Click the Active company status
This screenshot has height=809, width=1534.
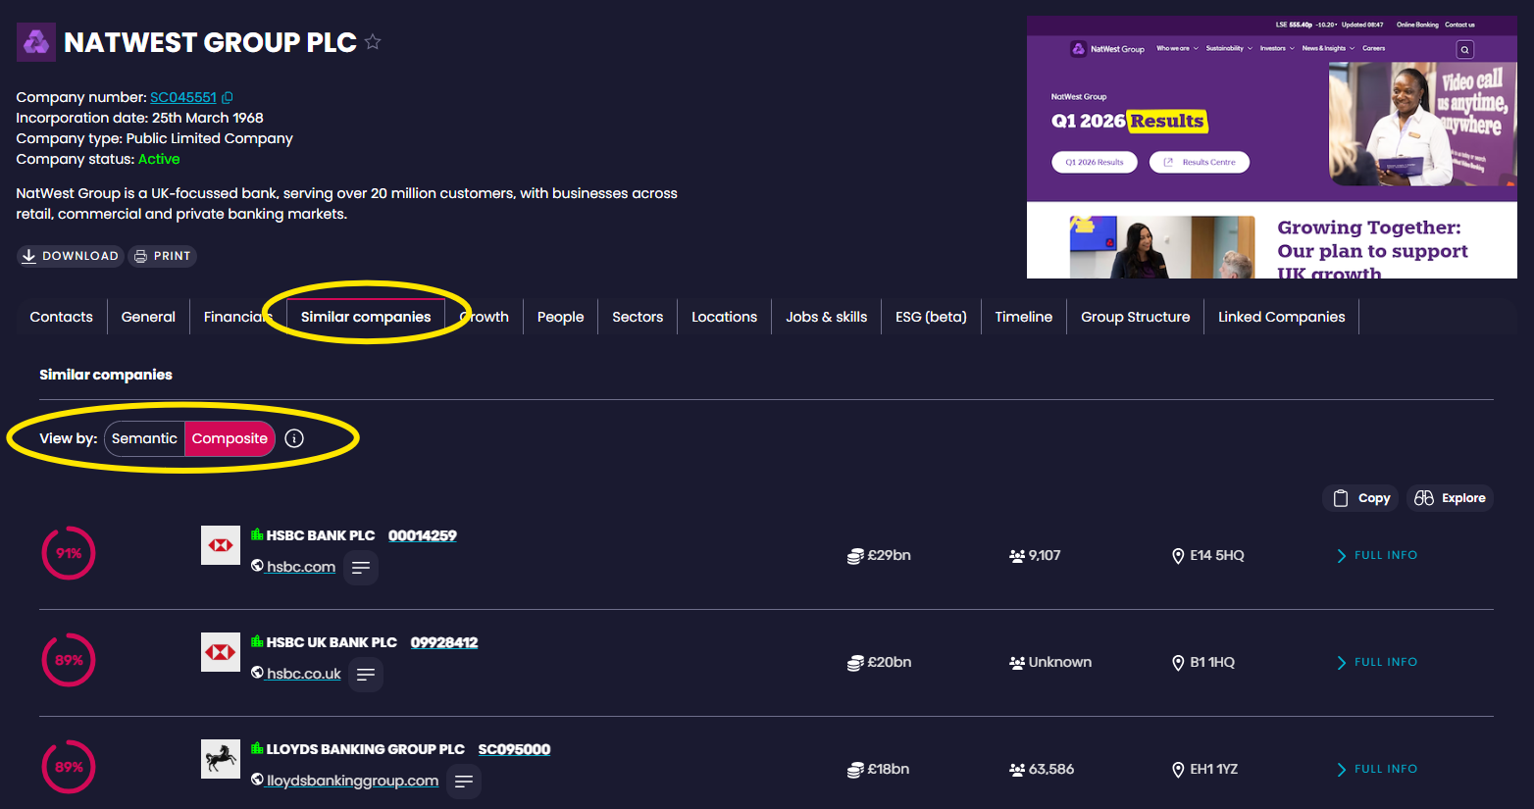159,159
